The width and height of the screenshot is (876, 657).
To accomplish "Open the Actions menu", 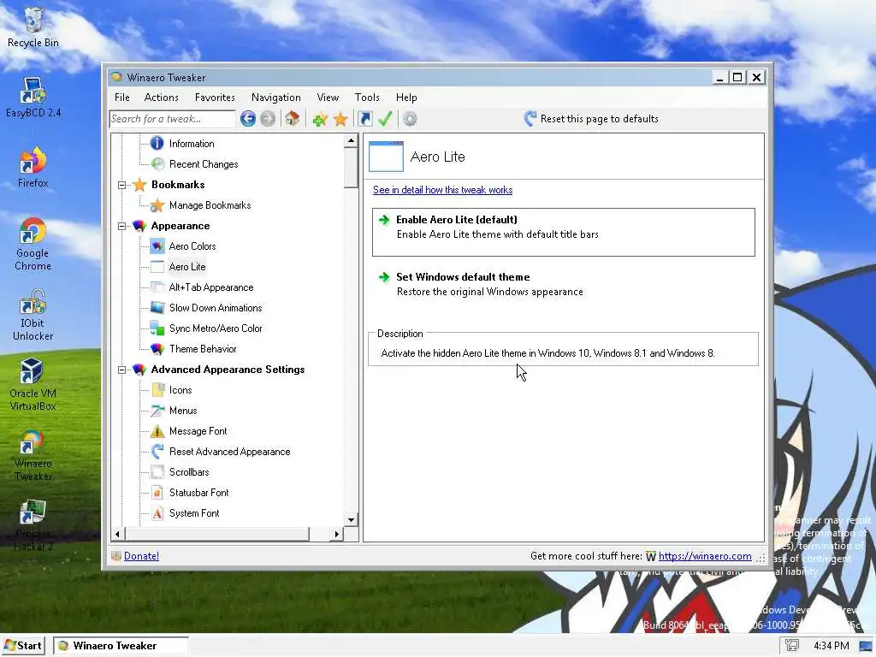I will click(x=162, y=98).
